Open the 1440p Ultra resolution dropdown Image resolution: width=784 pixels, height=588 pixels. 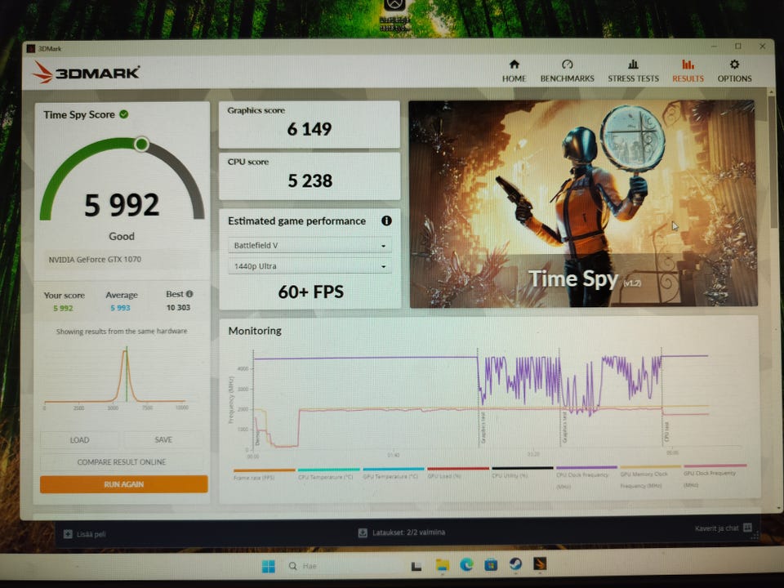[310, 266]
